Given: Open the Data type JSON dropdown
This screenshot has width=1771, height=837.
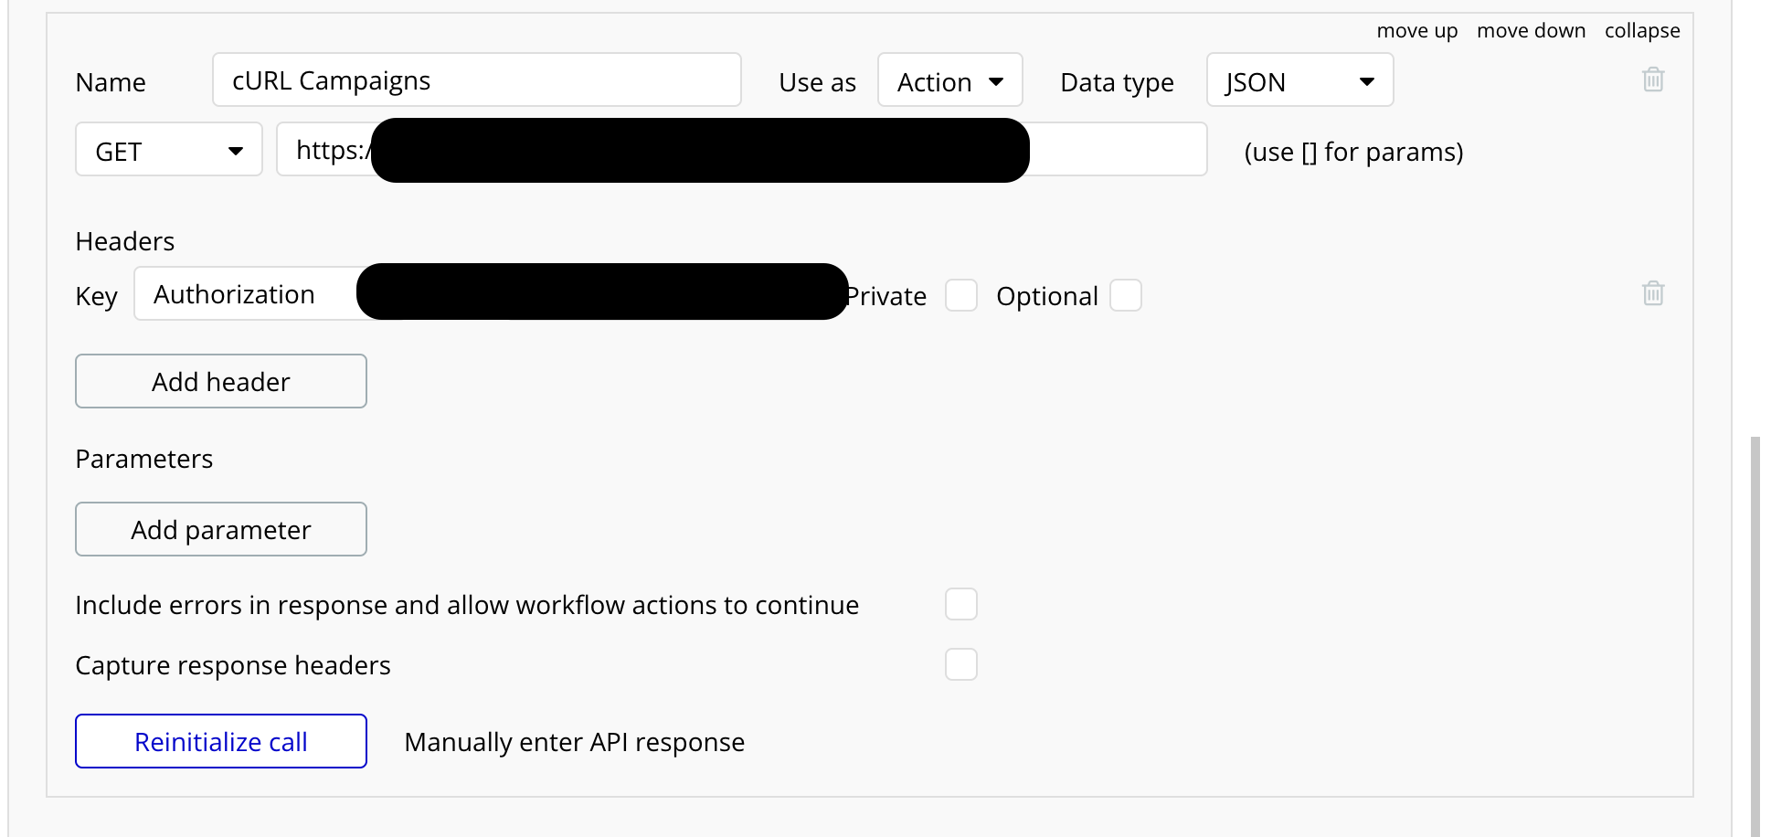Looking at the screenshot, I should pos(1299,80).
